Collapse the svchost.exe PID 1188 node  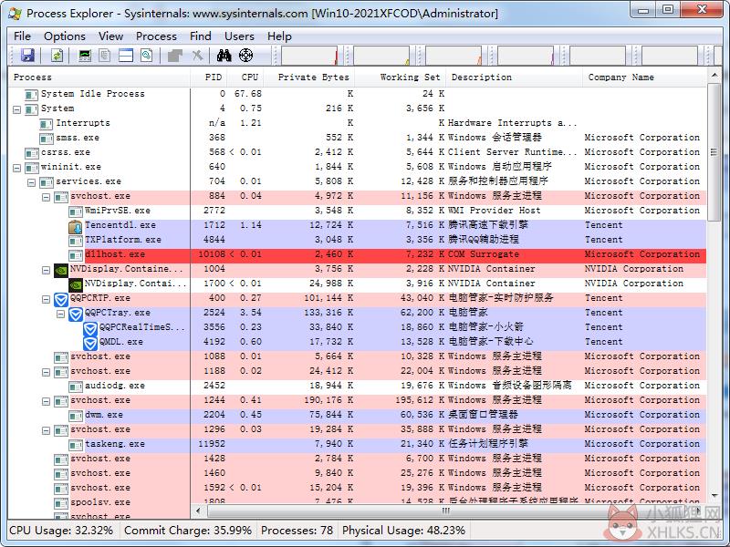[x=47, y=372]
